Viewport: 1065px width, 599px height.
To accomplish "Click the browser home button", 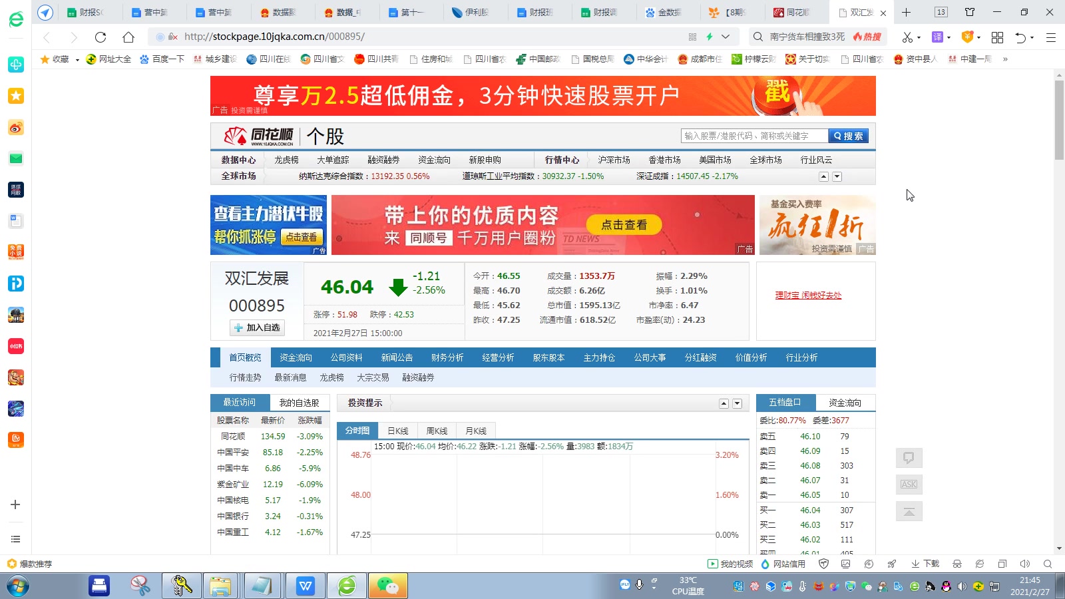I will (128, 37).
